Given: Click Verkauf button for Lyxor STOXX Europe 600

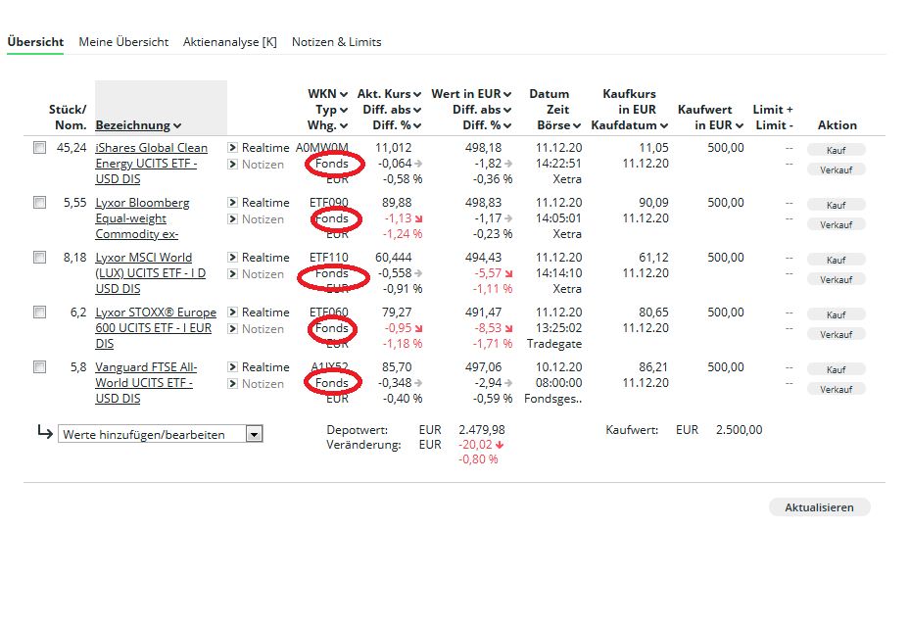Looking at the screenshot, I should (836, 334).
